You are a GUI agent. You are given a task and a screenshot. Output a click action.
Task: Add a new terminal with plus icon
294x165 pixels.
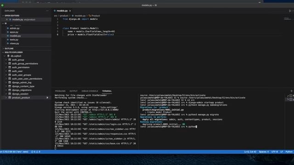coord(291,91)
